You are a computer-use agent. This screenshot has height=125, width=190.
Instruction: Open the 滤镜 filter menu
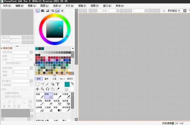click(82, 6)
